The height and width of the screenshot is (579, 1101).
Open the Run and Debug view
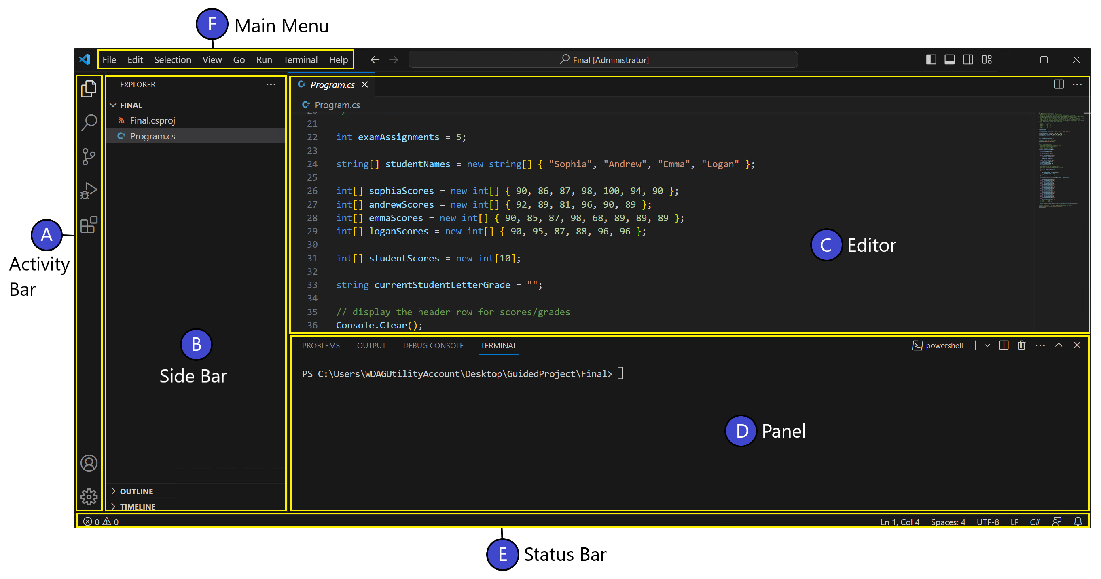click(x=89, y=191)
